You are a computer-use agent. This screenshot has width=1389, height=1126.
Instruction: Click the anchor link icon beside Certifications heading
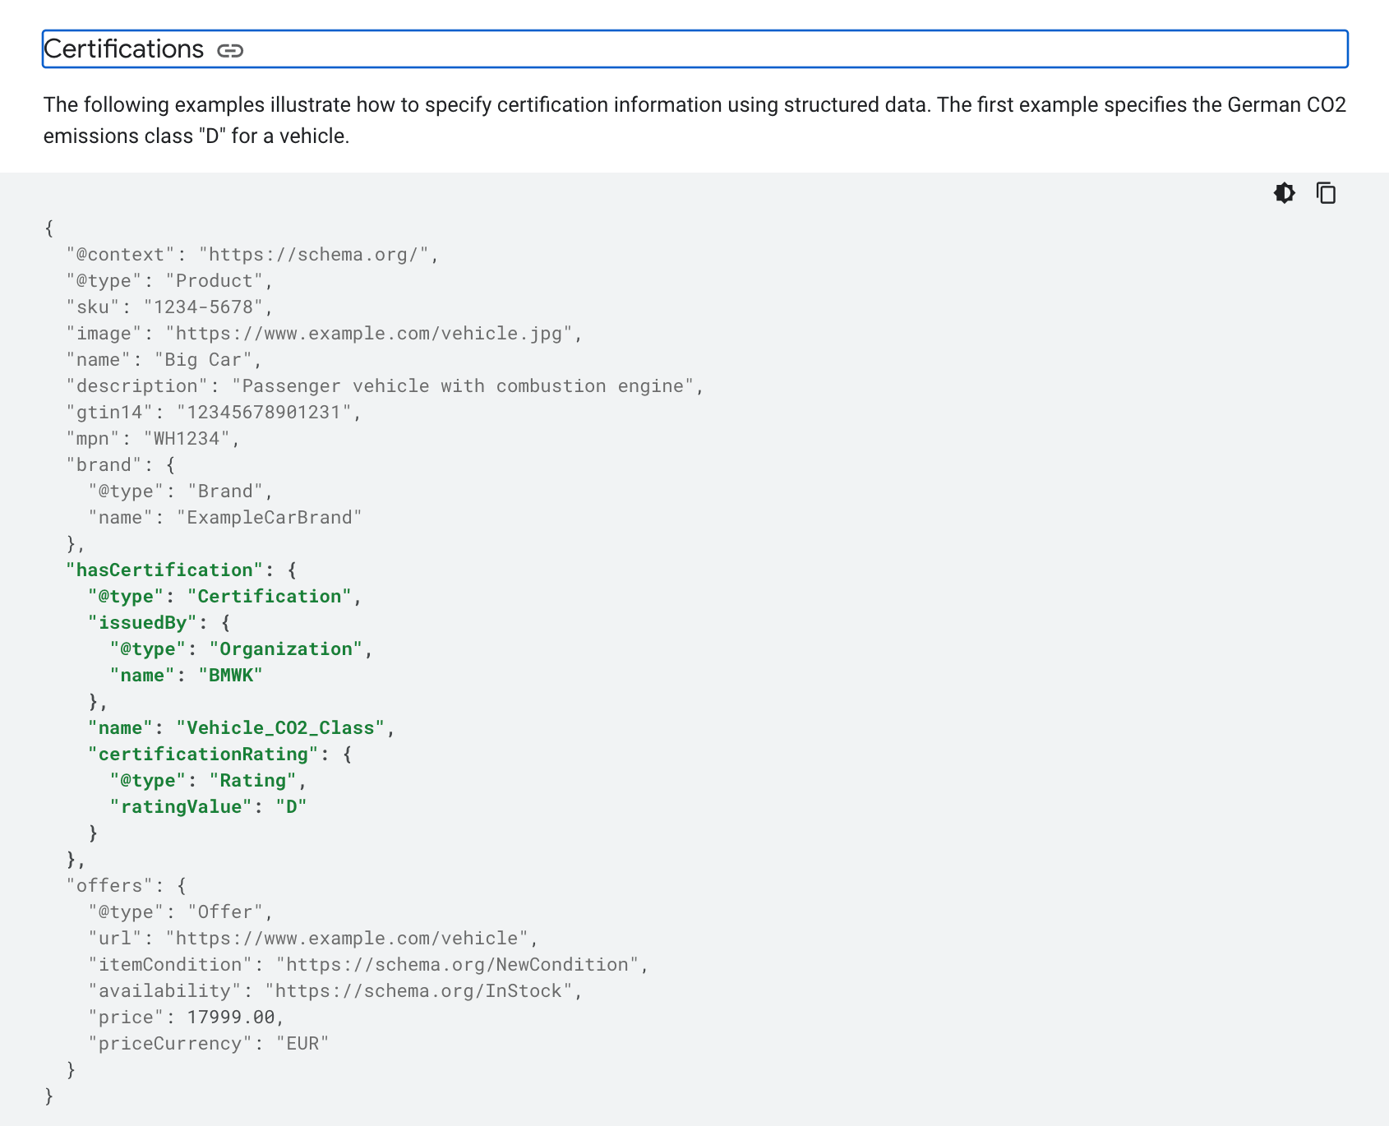(231, 49)
